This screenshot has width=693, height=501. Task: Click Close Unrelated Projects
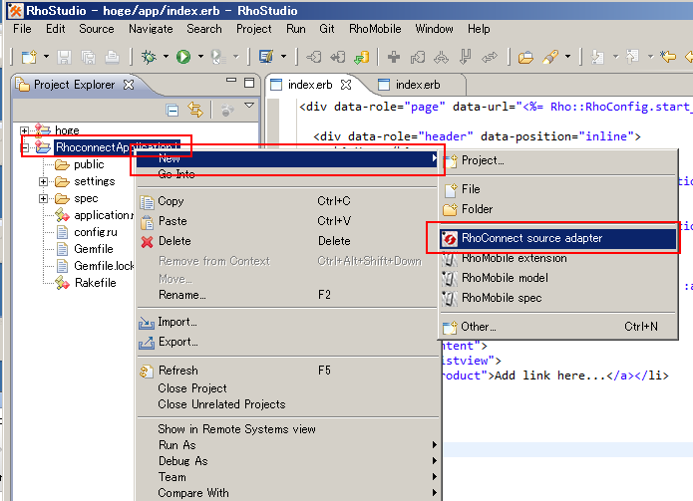(287, 404)
